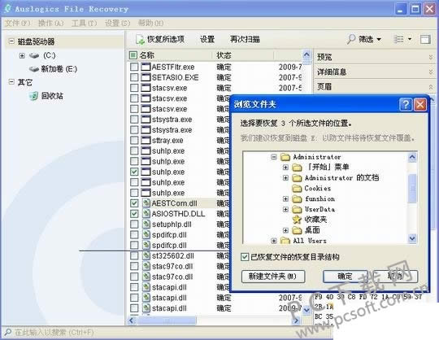
Task: Click the SETASIO.EXE file icon
Action: 146,77
